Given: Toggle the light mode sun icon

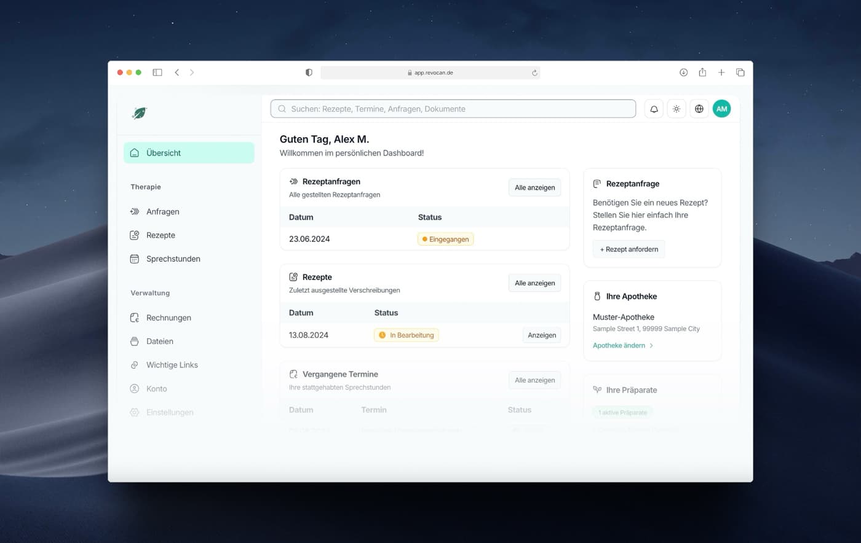Looking at the screenshot, I should click(676, 109).
